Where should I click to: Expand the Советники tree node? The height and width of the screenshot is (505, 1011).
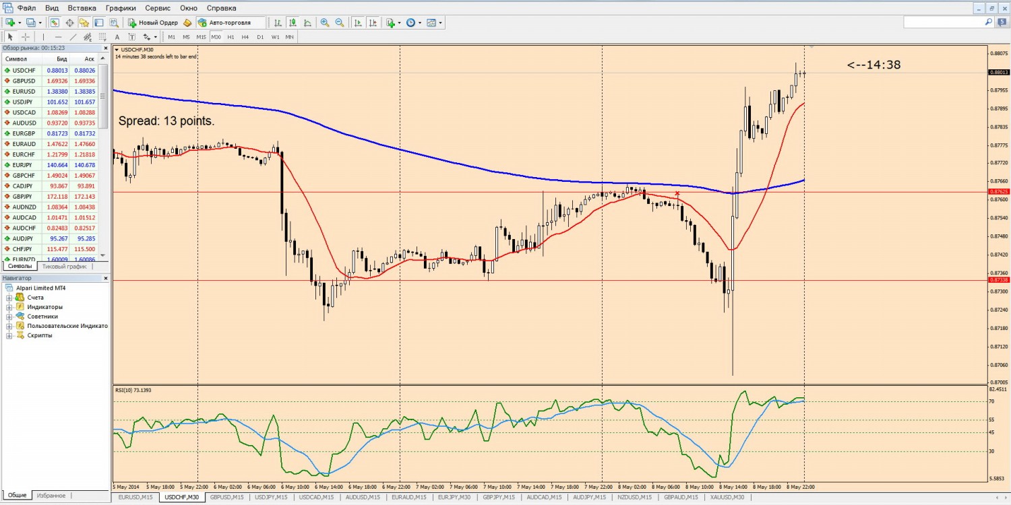(9, 316)
